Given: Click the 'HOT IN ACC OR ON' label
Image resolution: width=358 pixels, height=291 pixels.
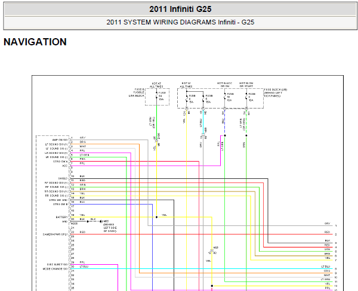Looking at the screenshot, I should (225, 85).
